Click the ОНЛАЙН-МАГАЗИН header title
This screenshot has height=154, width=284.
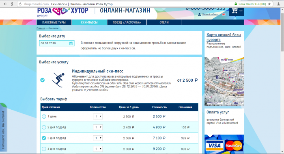click(125, 11)
